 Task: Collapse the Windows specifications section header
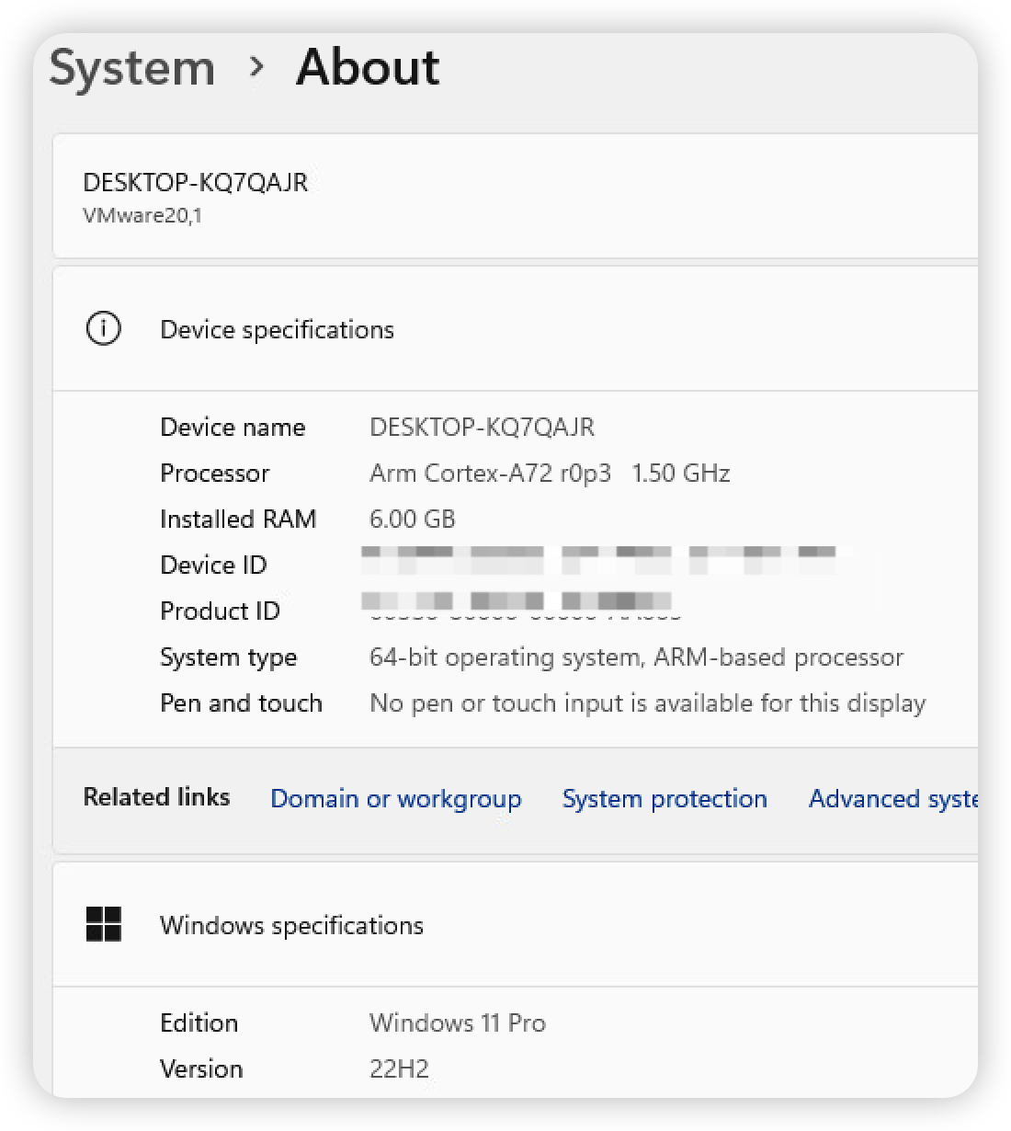click(x=516, y=925)
